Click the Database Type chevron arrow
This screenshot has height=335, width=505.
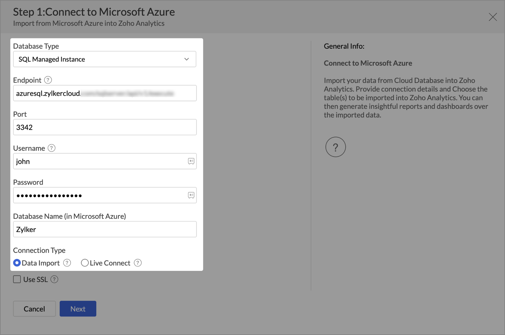tap(187, 59)
